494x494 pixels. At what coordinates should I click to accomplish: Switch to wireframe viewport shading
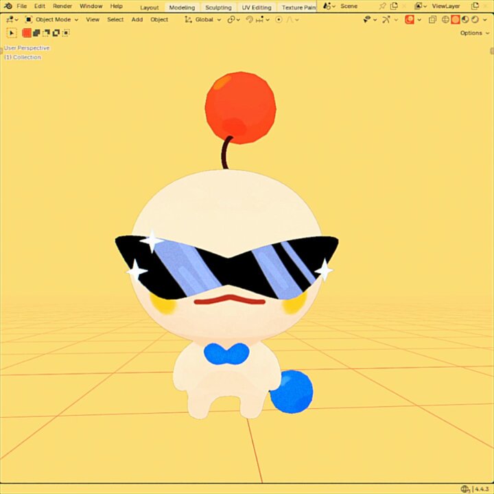pyautogui.click(x=445, y=19)
